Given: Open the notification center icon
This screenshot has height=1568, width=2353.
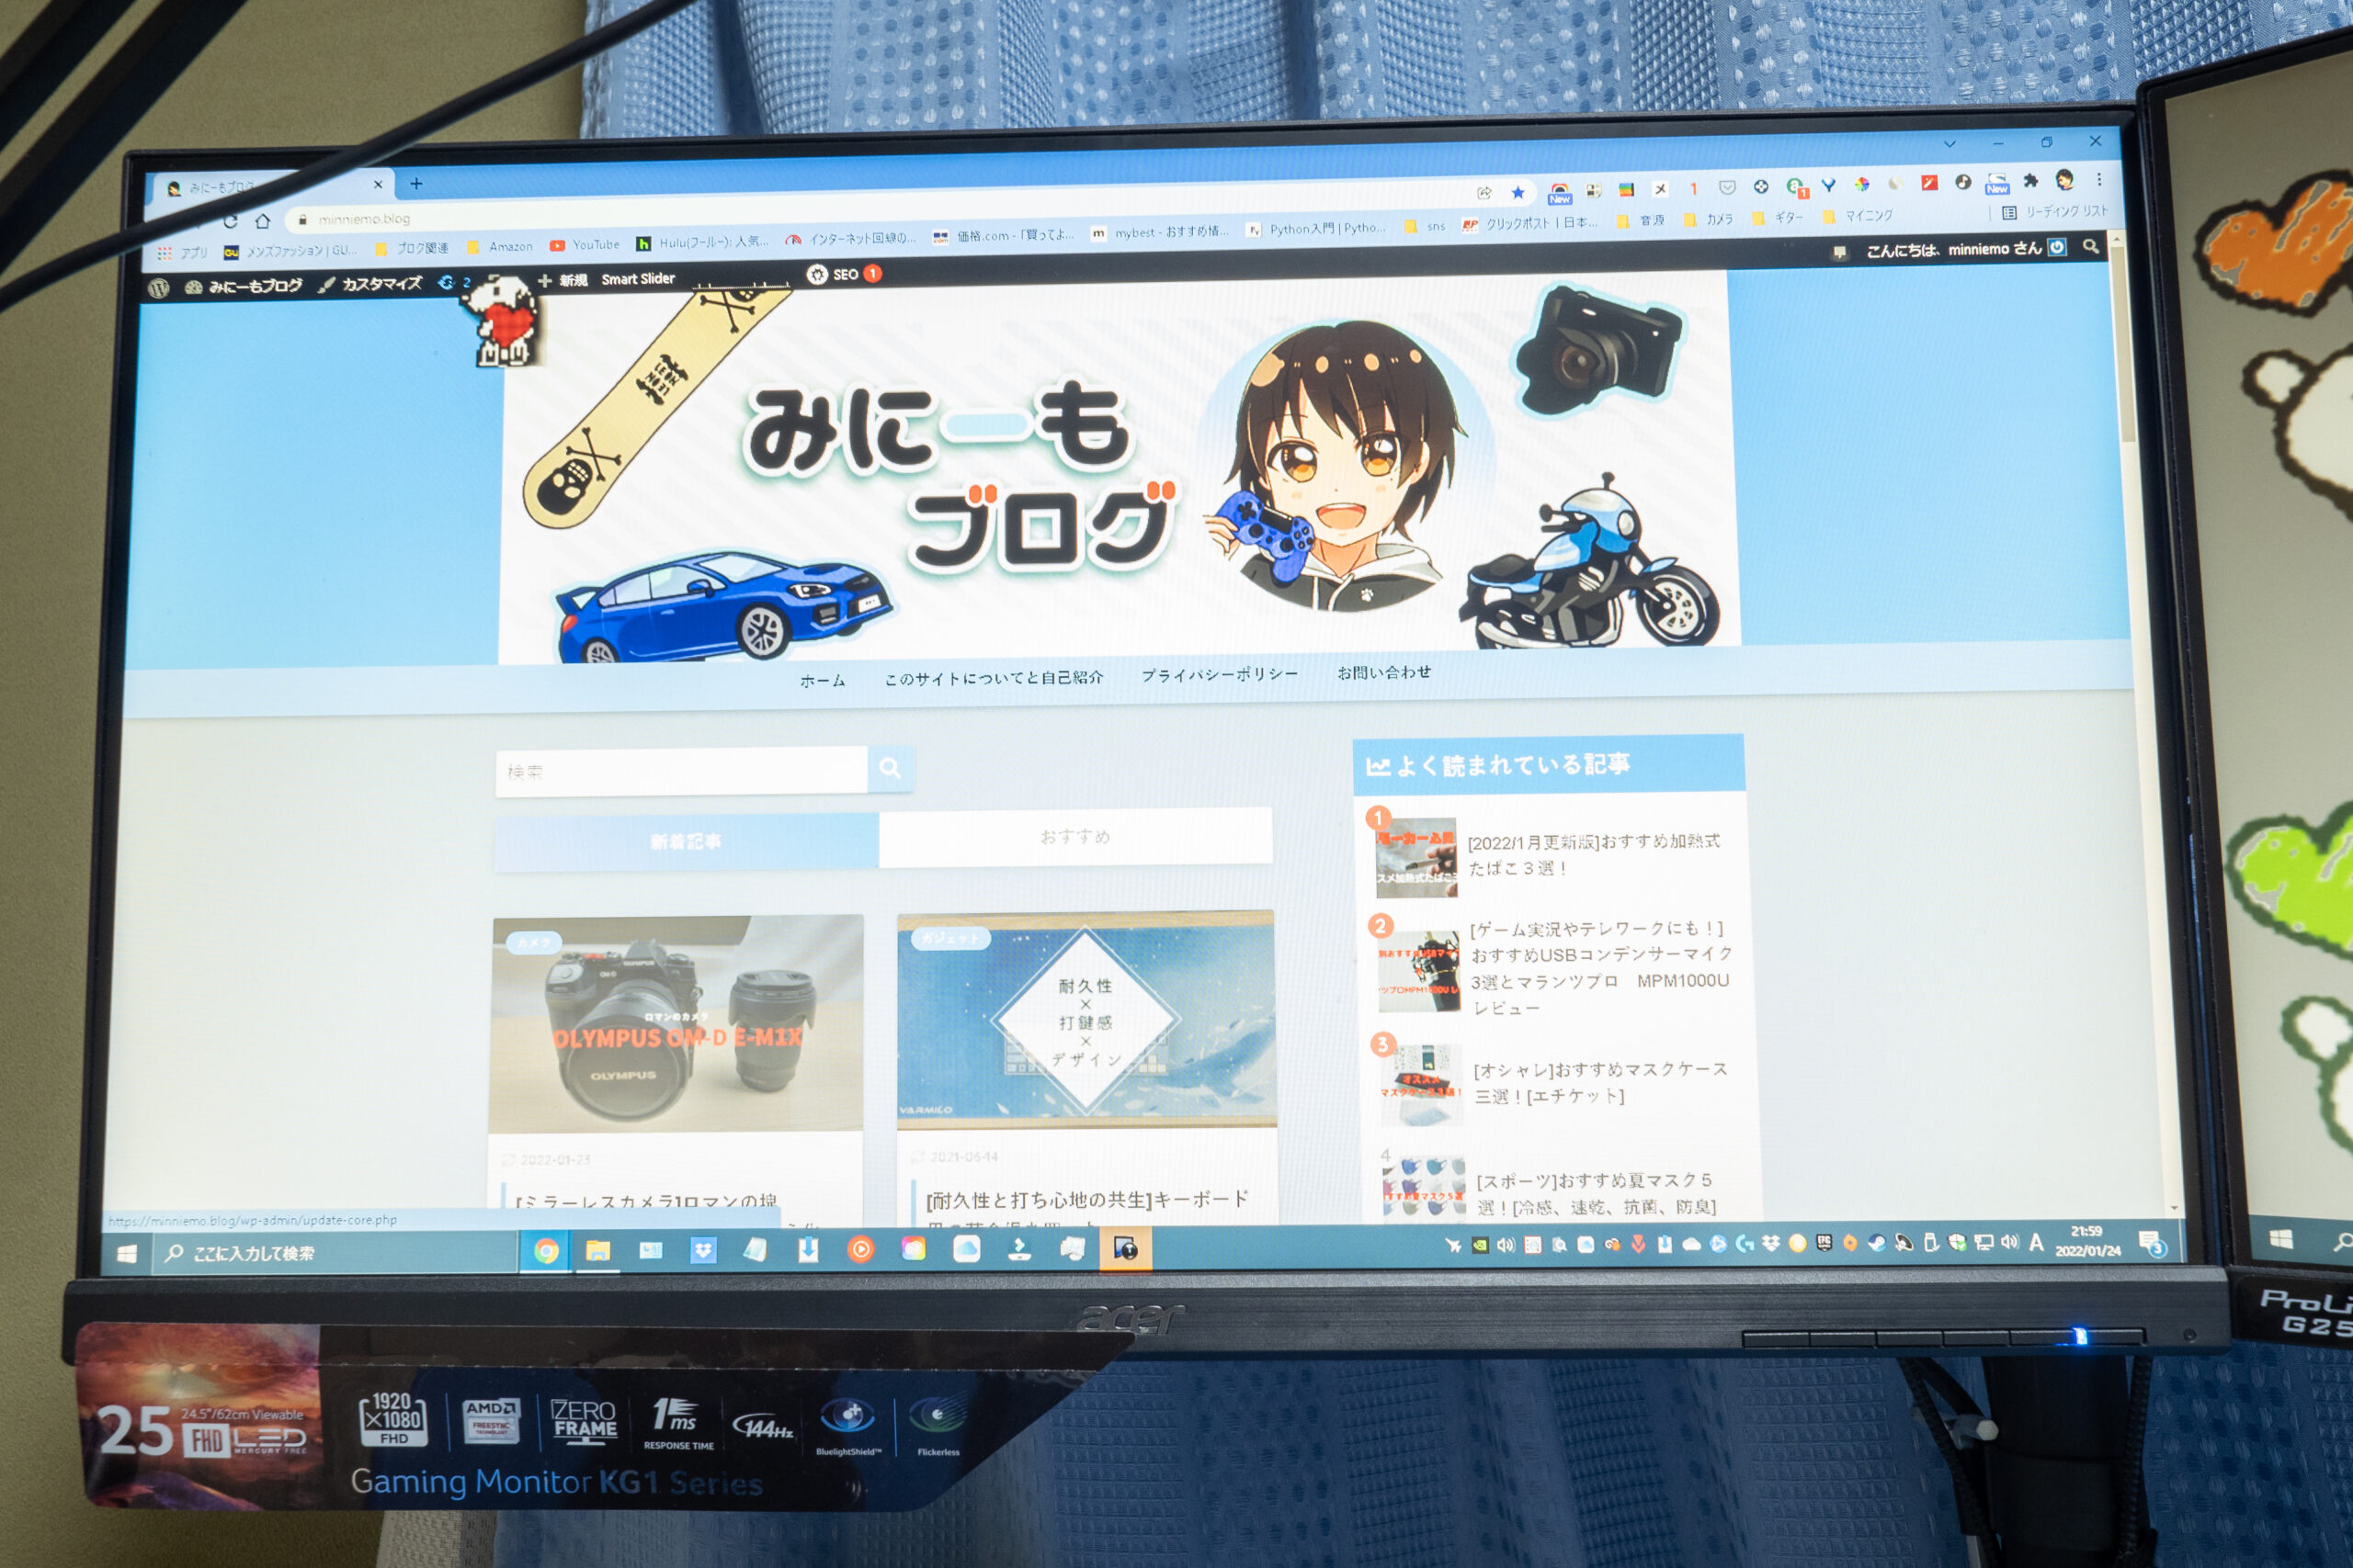Looking at the screenshot, I should (2152, 1243).
